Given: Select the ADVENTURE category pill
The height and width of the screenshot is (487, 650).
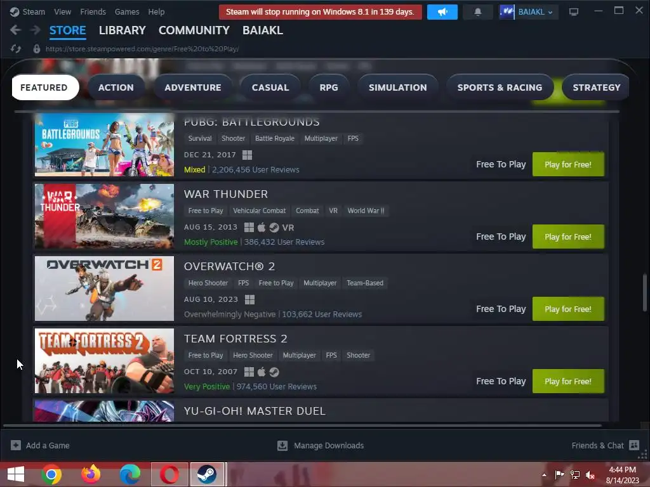Looking at the screenshot, I should 193,88.
